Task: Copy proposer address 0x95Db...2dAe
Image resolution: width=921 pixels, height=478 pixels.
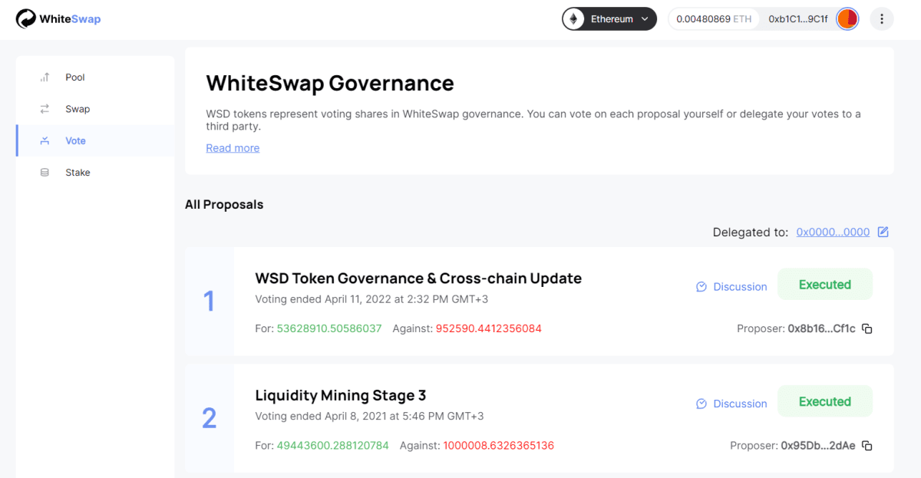Action: 867,446
